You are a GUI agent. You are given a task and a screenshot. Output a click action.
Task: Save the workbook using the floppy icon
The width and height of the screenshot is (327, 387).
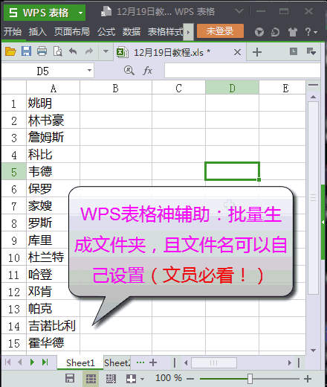coord(26,51)
